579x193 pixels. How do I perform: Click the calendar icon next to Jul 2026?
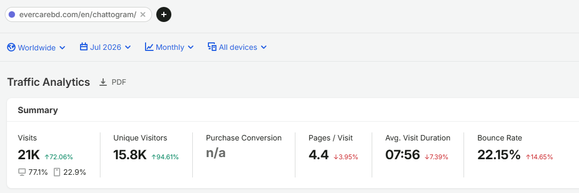[84, 47]
